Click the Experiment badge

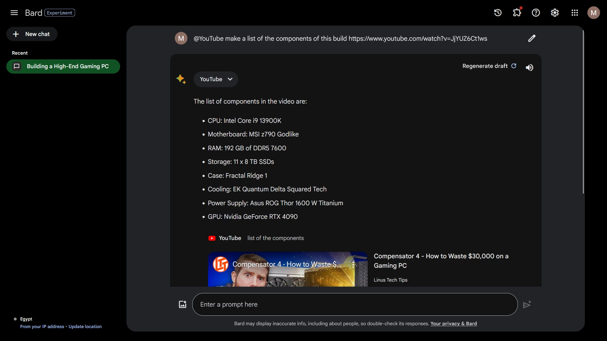60,13
